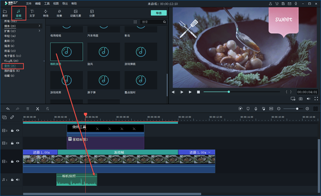This screenshot has height=196, width=321.
Task: Click the scissors split tool in timeline toolbar
Action: point(37,109)
